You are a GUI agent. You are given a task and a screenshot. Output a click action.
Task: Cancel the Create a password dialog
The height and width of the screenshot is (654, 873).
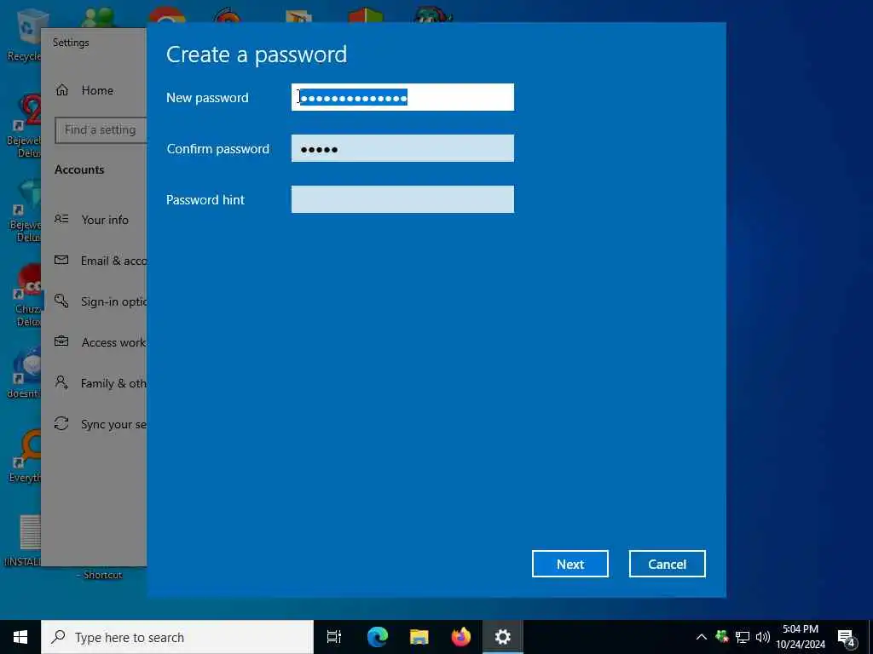click(667, 564)
